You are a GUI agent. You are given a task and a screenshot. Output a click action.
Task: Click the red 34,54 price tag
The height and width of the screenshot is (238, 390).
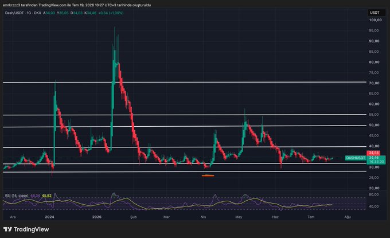373,153
